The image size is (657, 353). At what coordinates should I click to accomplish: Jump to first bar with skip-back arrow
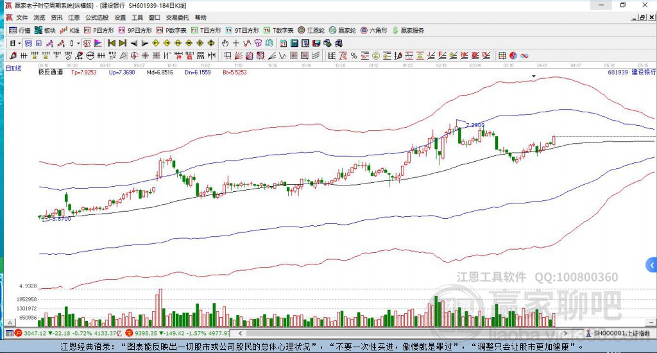111,43
